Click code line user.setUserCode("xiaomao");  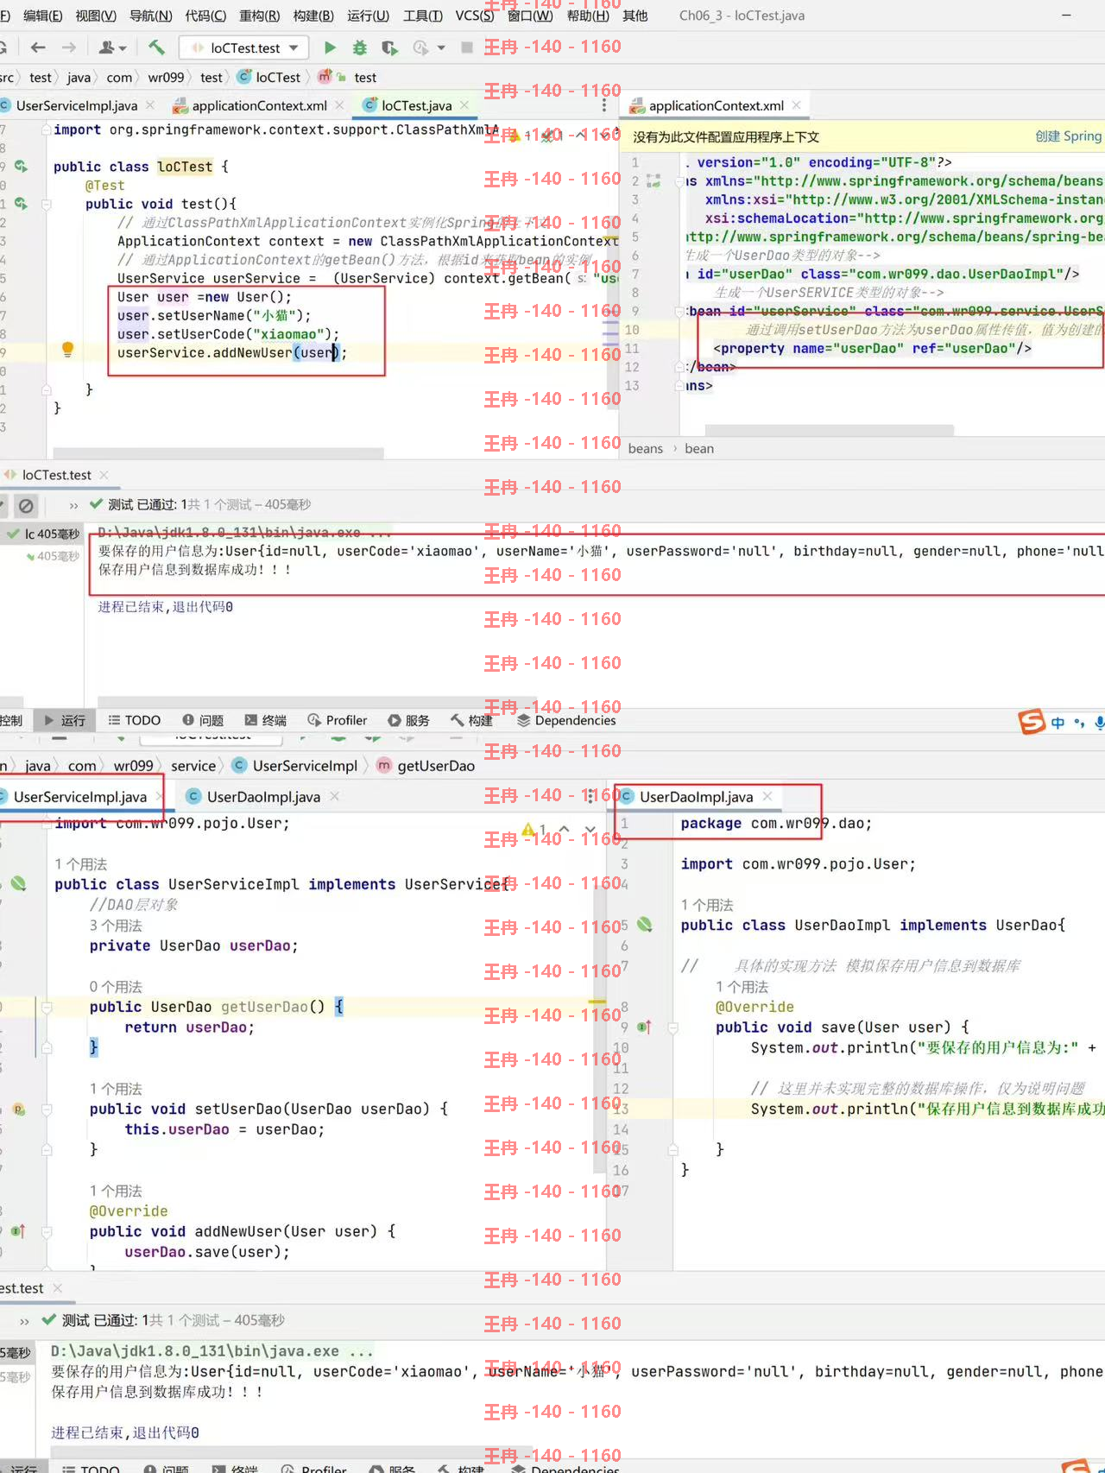pos(229,334)
